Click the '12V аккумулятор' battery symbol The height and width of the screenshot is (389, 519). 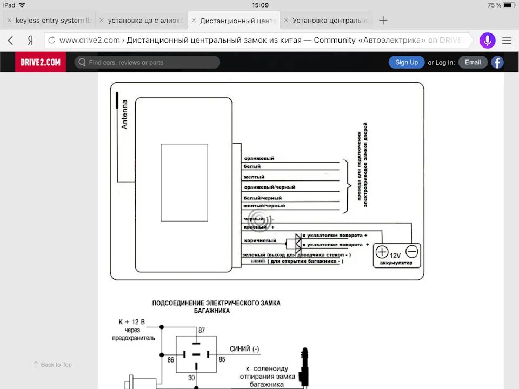(x=397, y=256)
